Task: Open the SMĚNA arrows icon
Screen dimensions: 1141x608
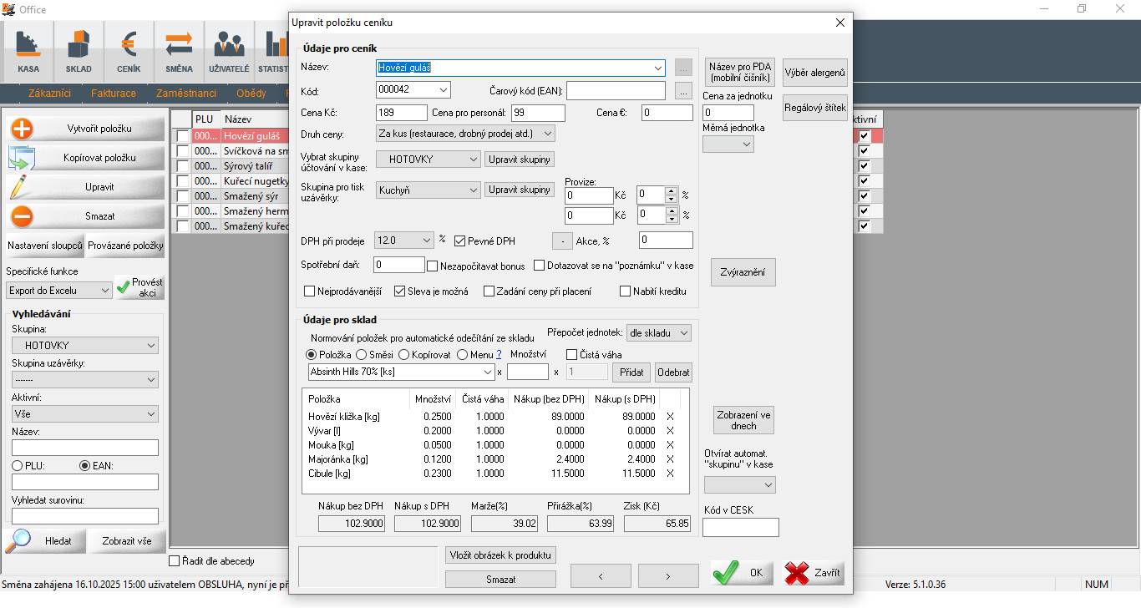Action: (x=179, y=50)
